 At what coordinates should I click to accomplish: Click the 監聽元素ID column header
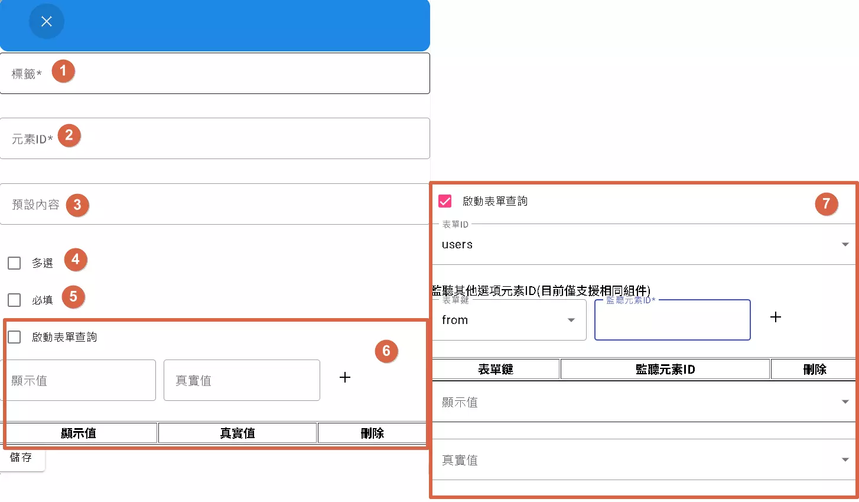point(664,368)
